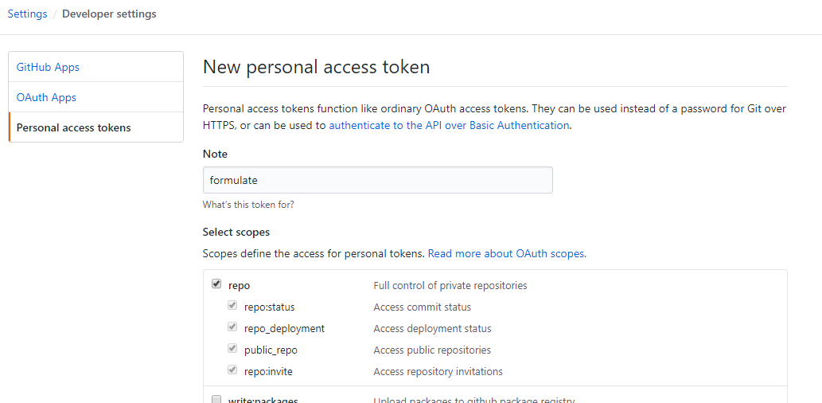
Task: Open the Settings breadcrumb link
Action: pos(27,14)
